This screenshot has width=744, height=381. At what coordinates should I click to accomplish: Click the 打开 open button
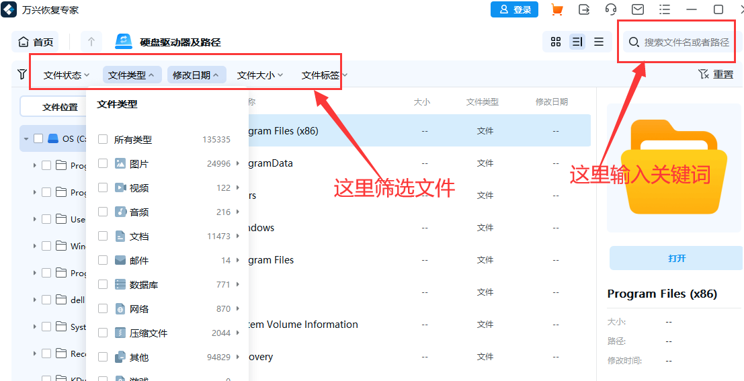coord(677,259)
